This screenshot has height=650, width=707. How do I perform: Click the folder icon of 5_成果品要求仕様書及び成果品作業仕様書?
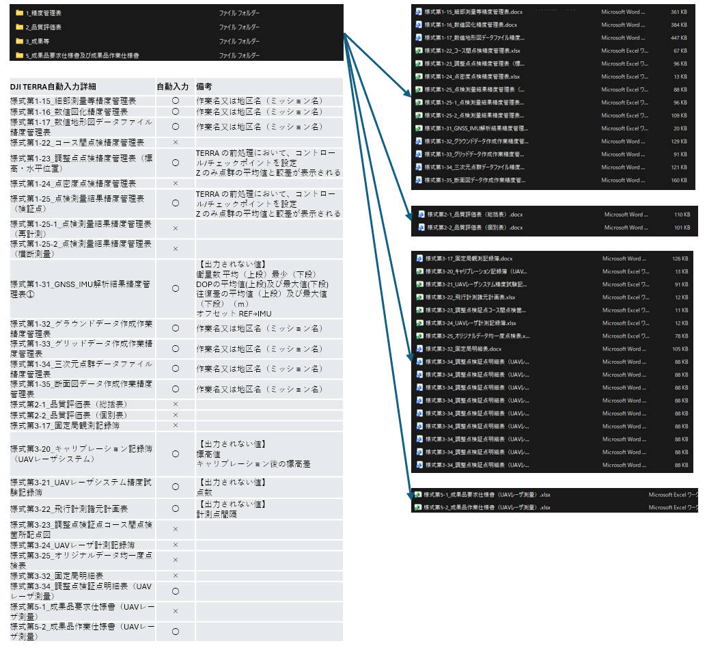point(19,55)
